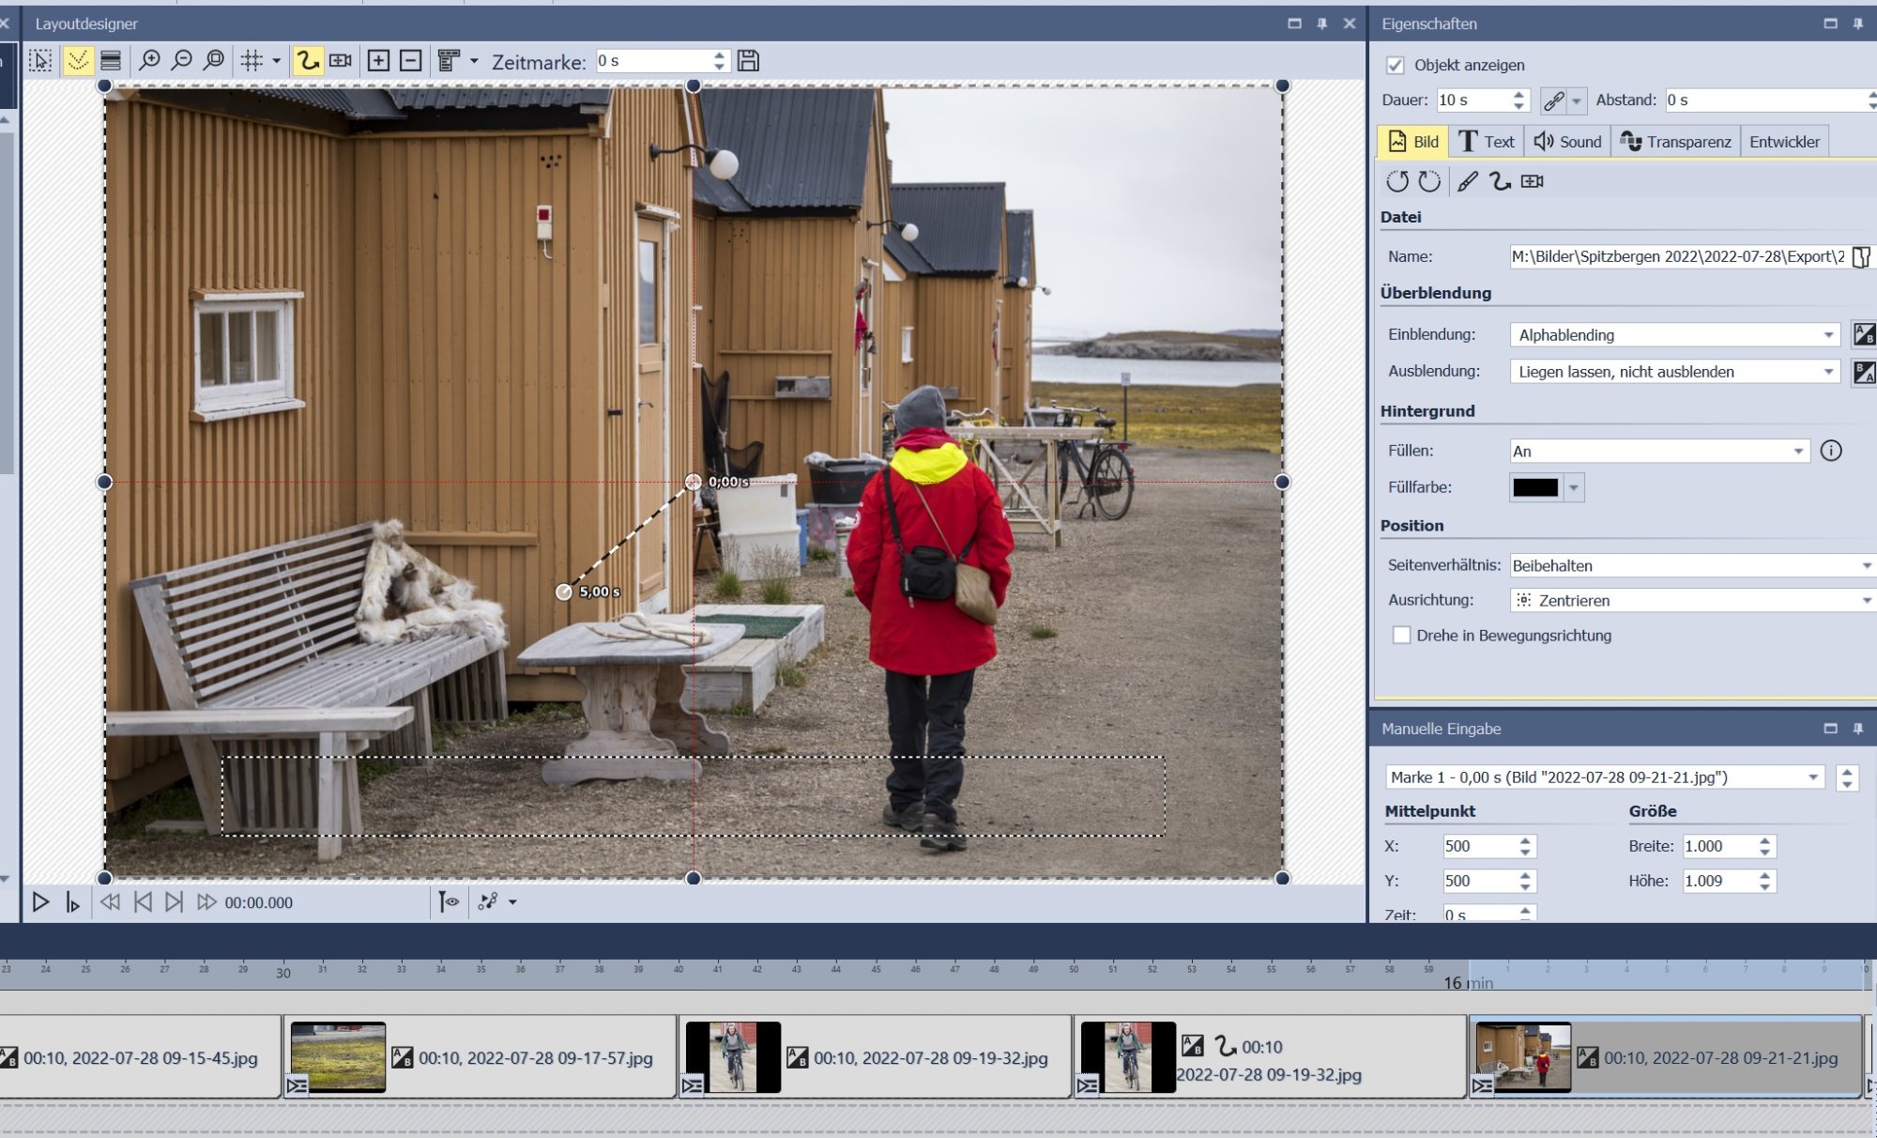Screen dimensions: 1877x1138
Task: Toggle the snapping guides tool in toolbar
Action: 78,61
